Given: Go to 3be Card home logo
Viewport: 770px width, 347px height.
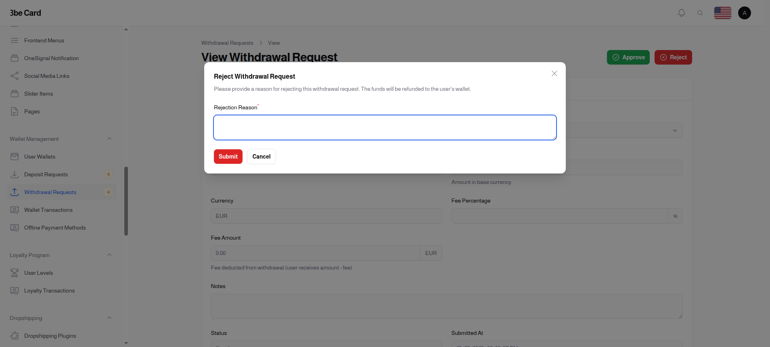Looking at the screenshot, I should coord(25,13).
